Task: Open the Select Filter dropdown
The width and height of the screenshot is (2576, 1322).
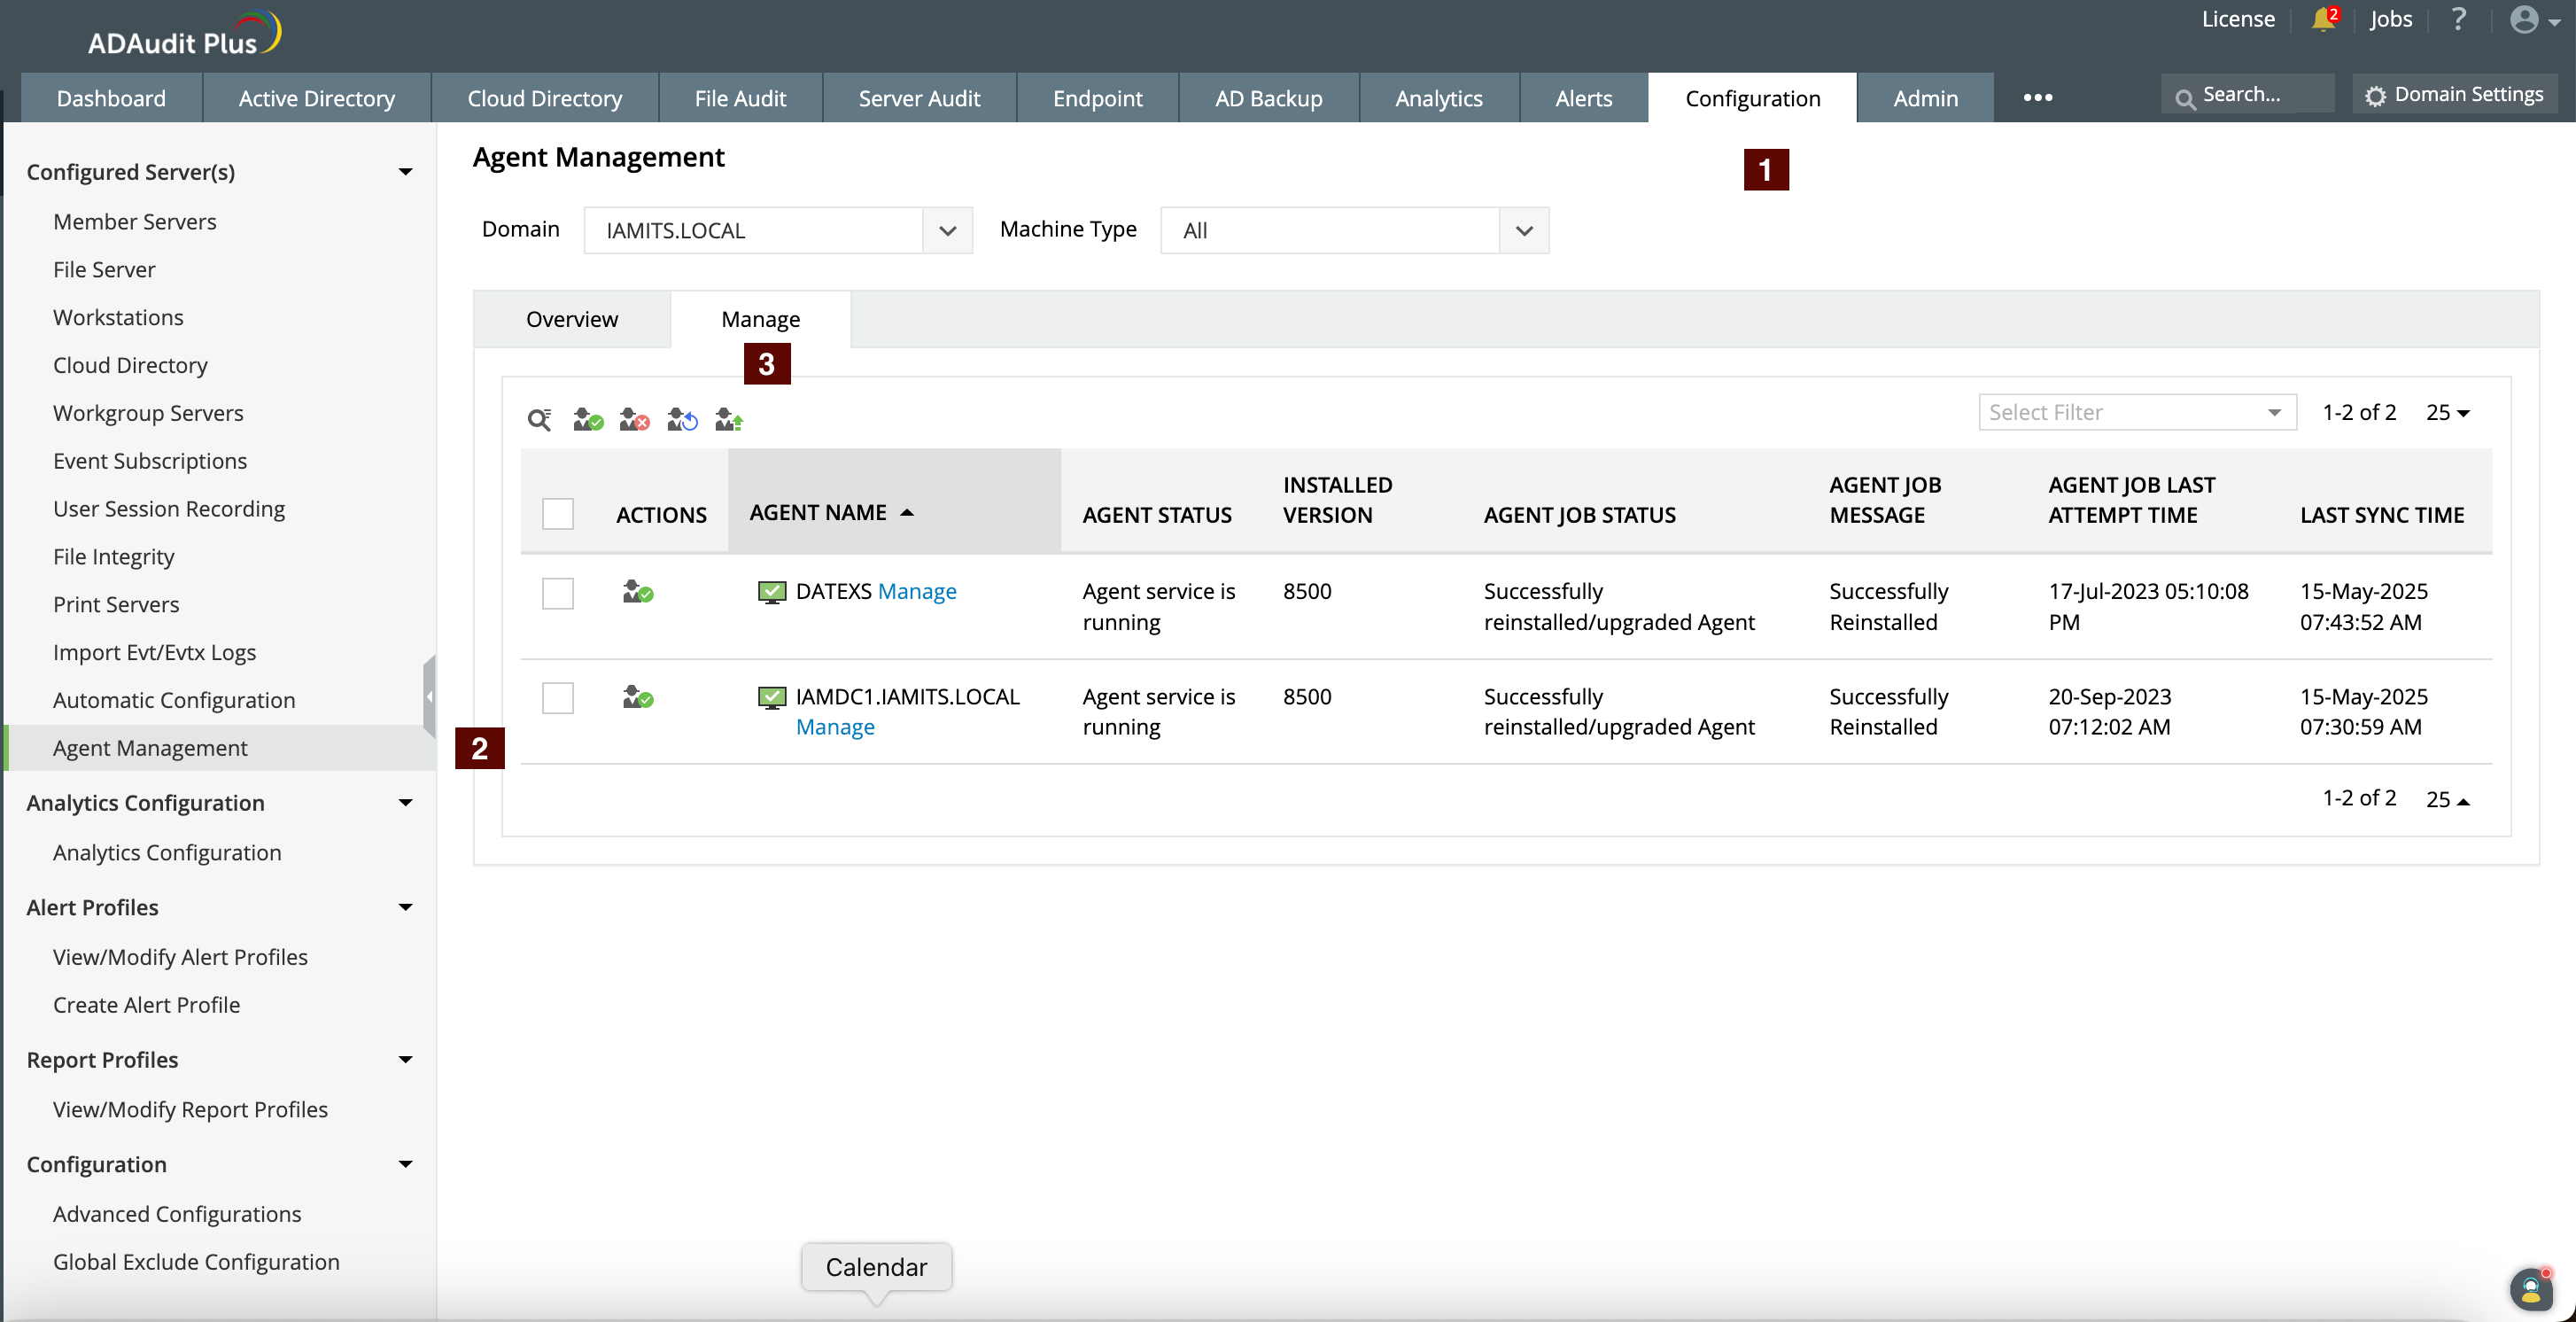Action: coord(2136,413)
